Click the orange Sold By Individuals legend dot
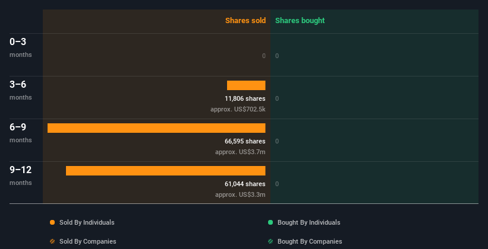The width and height of the screenshot is (488, 249). [52, 222]
